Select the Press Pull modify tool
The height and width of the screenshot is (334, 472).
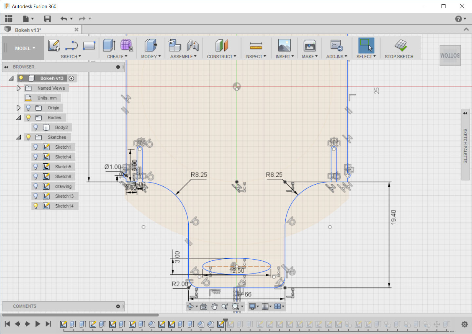tap(151, 46)
